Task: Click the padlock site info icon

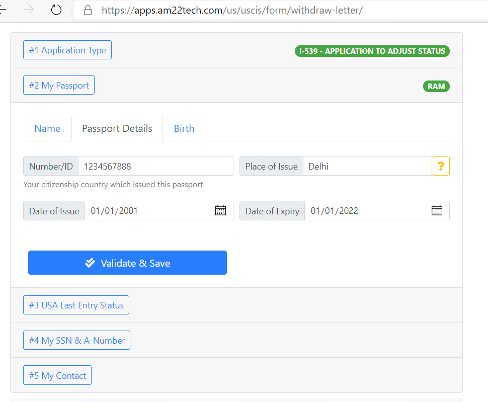Action: click(x=88, y=10)
